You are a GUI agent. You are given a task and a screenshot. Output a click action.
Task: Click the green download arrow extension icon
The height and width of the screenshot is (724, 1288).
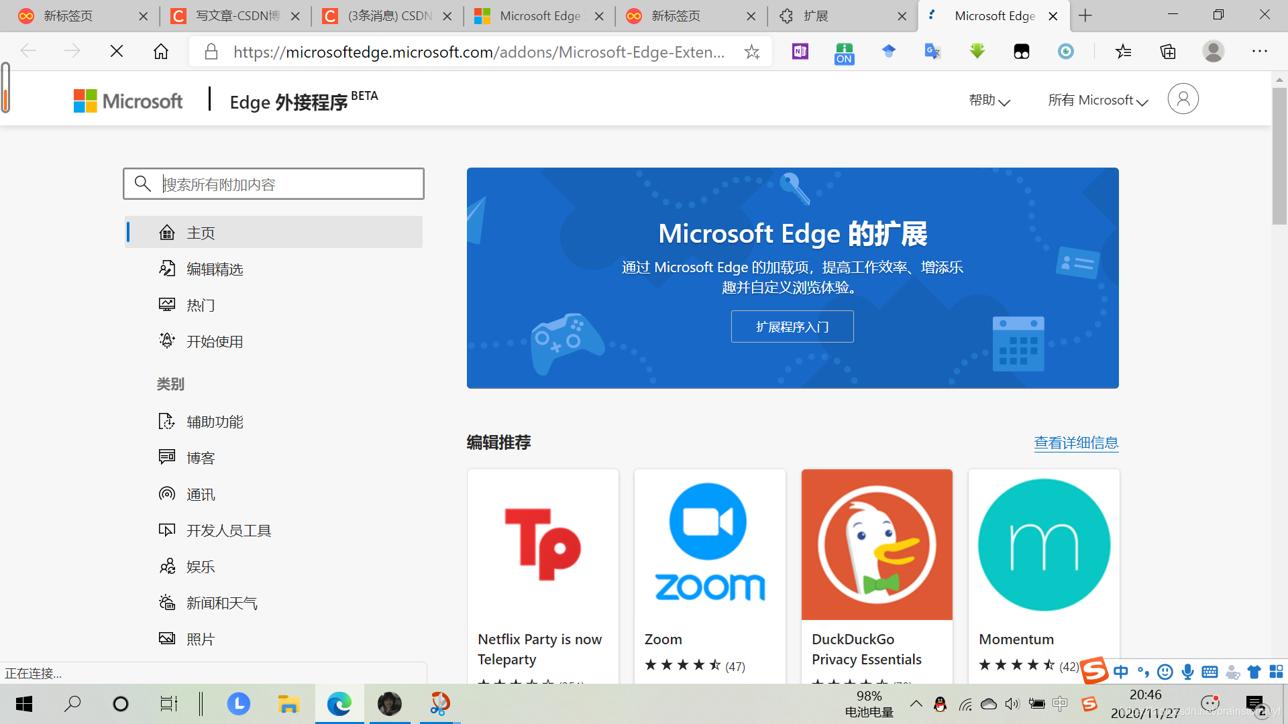click(x=977, y=52)
